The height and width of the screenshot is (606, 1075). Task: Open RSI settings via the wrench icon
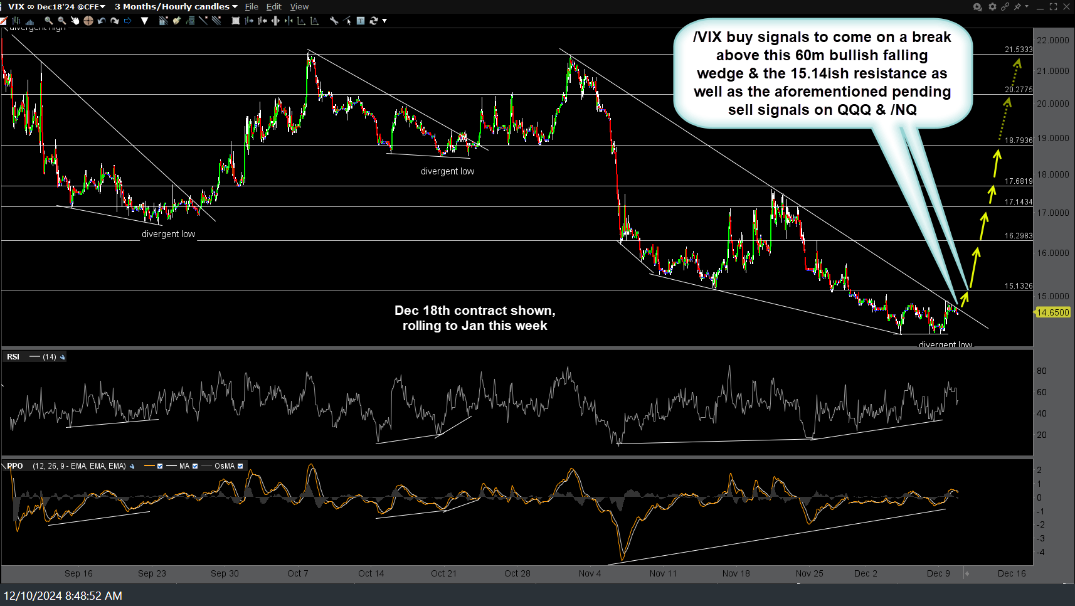62,357
